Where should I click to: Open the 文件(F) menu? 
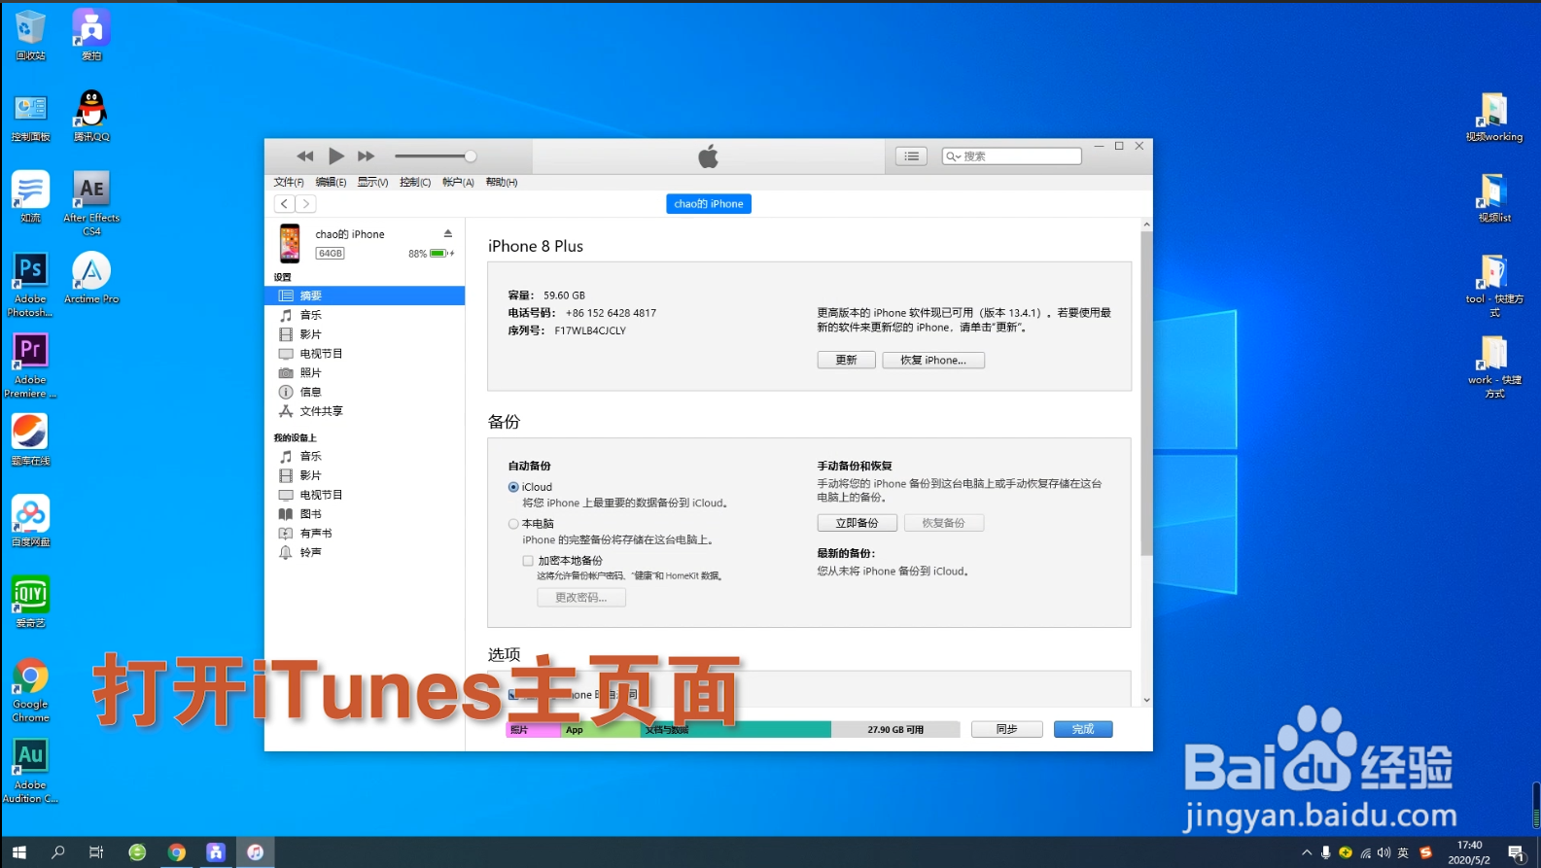pos(289,182)
